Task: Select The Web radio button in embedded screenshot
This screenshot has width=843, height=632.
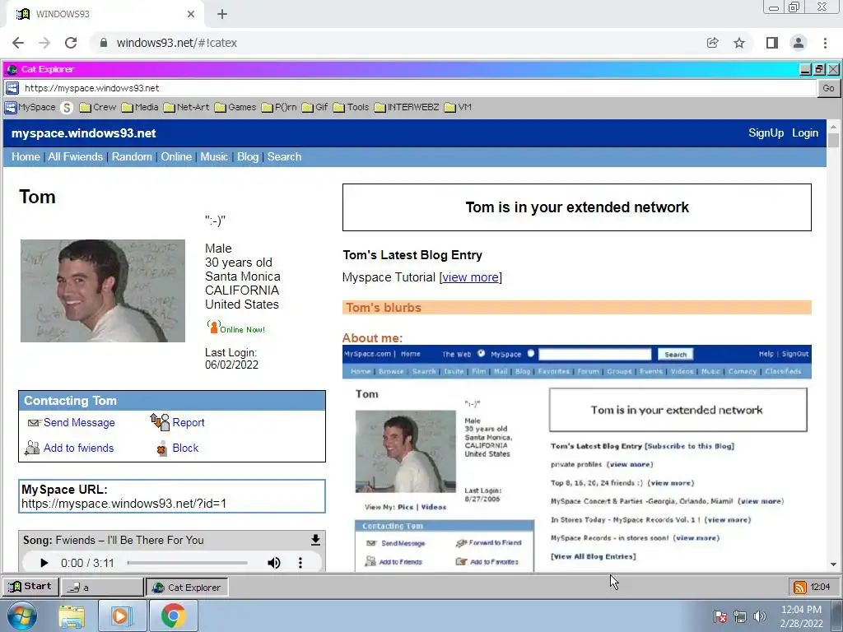Action: coord(481,354)
